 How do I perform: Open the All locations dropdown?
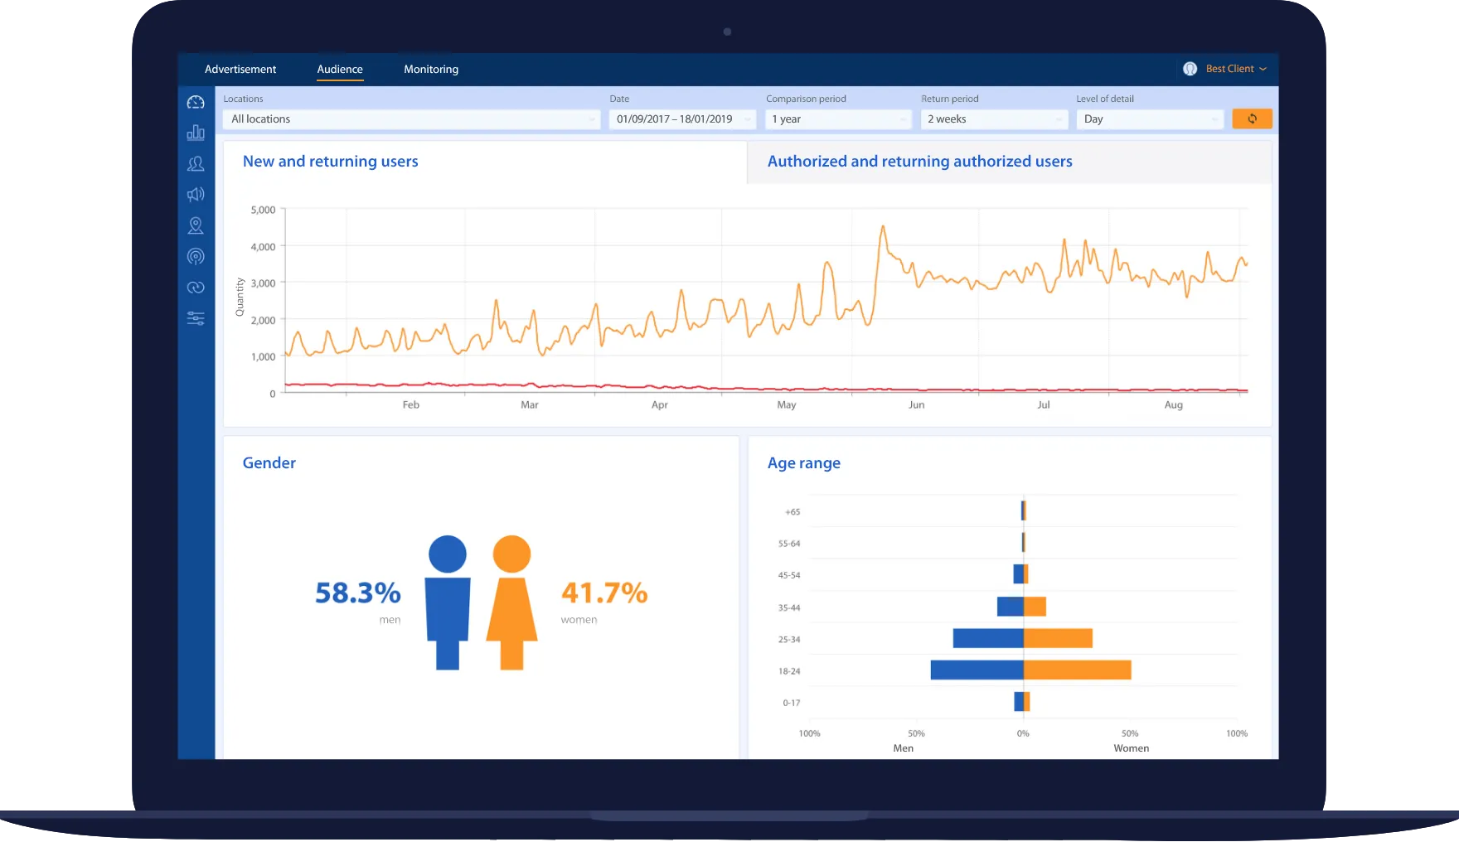pos(411,119)
